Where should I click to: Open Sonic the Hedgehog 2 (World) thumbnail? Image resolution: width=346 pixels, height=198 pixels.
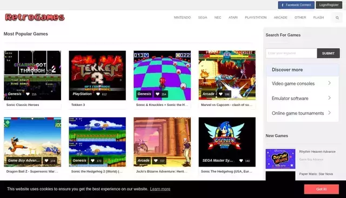coord(97,142)
